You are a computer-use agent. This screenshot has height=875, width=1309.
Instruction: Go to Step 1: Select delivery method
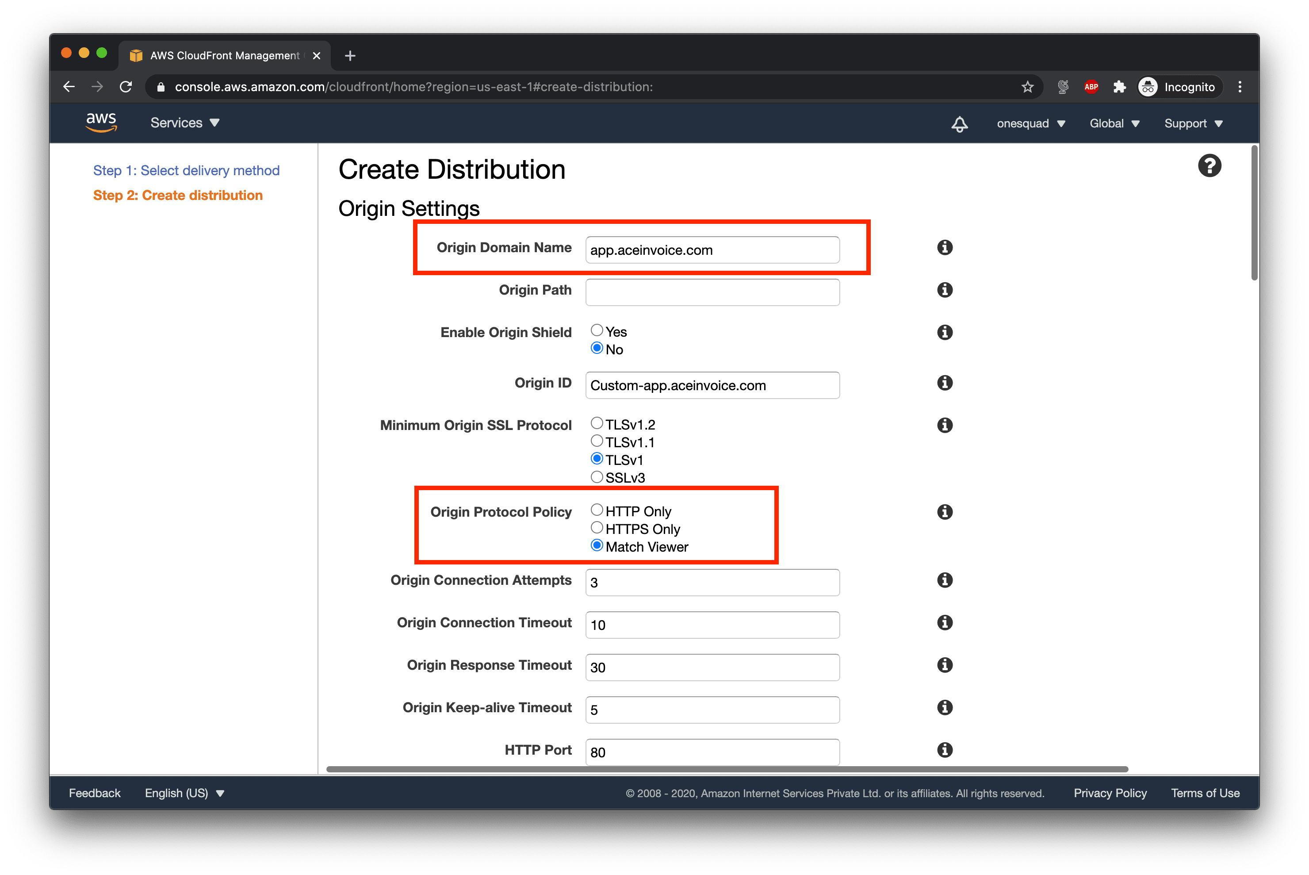[x=186, y=171]
